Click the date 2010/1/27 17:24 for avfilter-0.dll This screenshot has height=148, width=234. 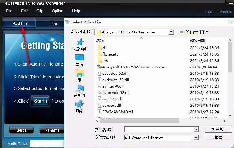tap(205, 86)
